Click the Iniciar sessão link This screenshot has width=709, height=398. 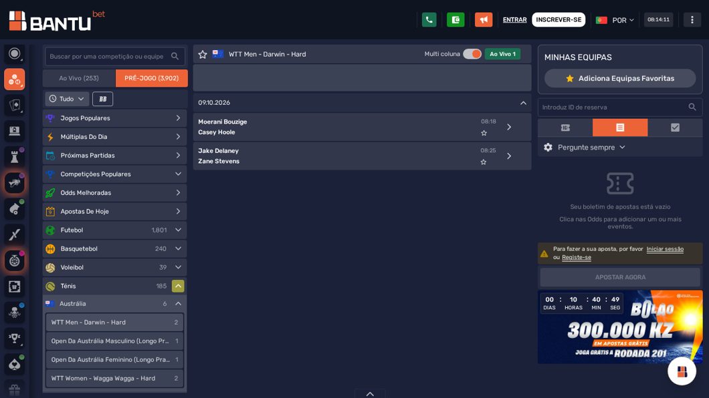pyautogui.click(x=665, y=249)
